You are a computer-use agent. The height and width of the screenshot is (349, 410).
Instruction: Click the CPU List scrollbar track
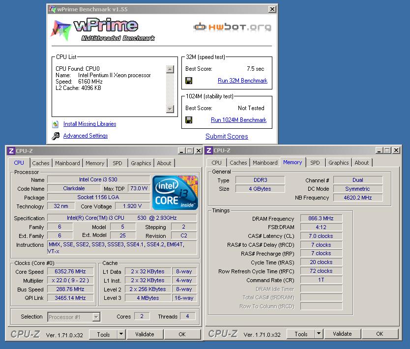click(170, 89)
